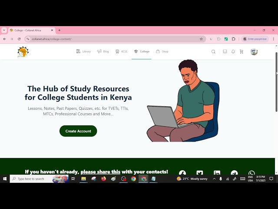Open the Shop nav item
Screen dimensions: 278x209
pos(162,51)
